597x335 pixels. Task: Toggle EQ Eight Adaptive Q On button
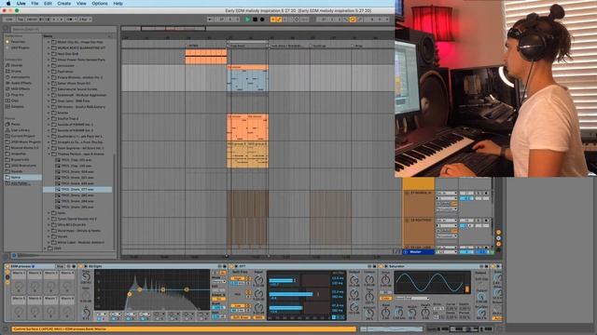click(218, 300)
